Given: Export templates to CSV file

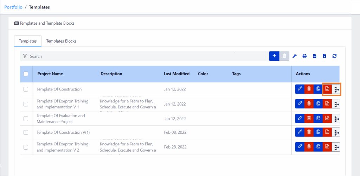Looking at the screenshot, I should (315, 56).
